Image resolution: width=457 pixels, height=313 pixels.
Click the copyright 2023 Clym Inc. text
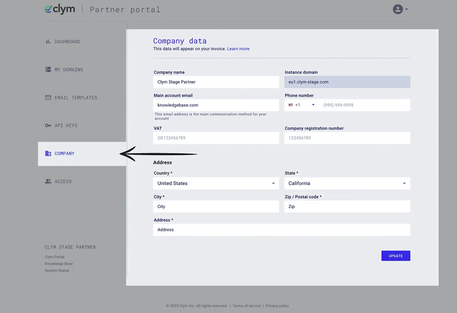pos(196,306)
